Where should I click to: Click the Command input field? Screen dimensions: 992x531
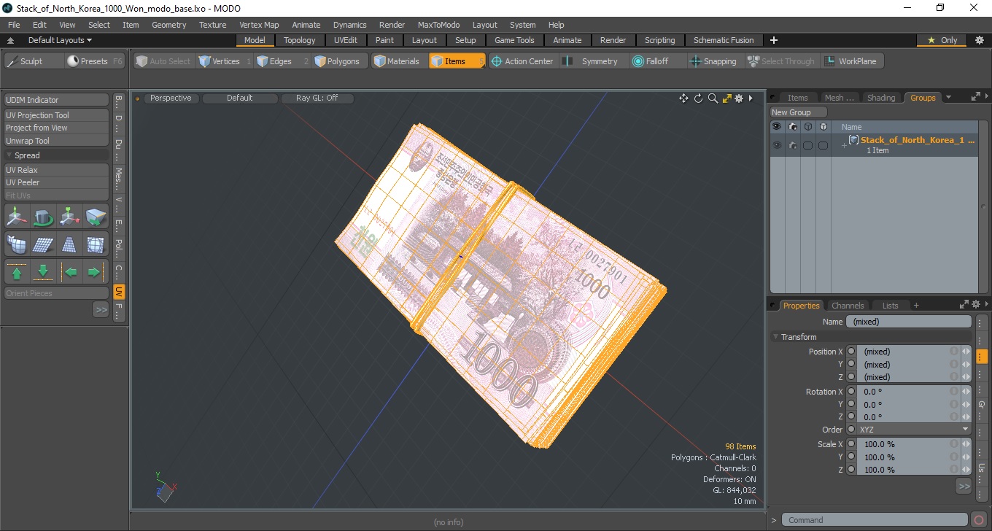[x=876, y=520]
